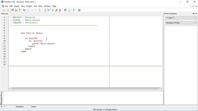
Task: Pin the Source Inspector panel
Action: (x=194, y=14)
